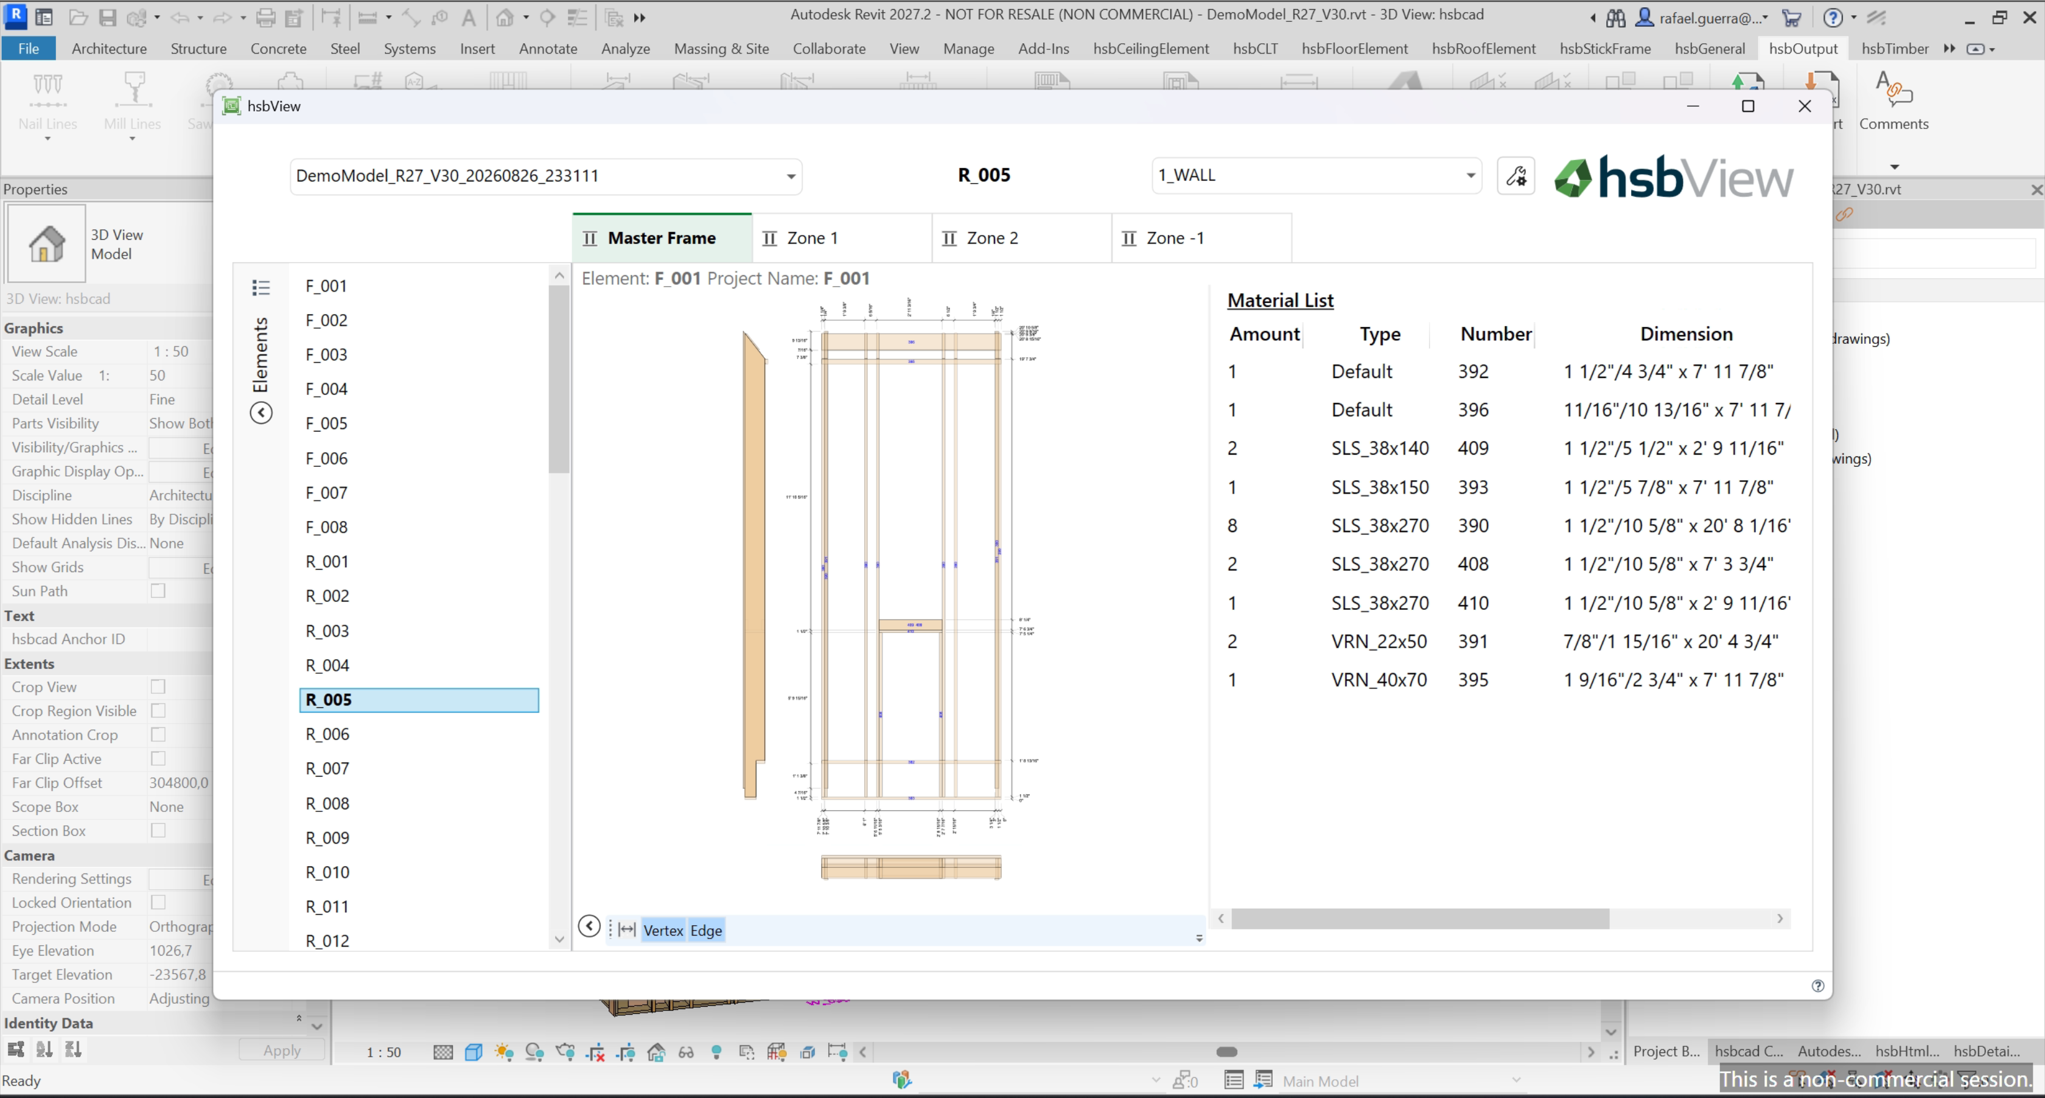This screenshot has width=2045, height=1098.
Task: Open the hsbTimber ribbon tab
Action: pyautogui.click(x=1894, y=49)
